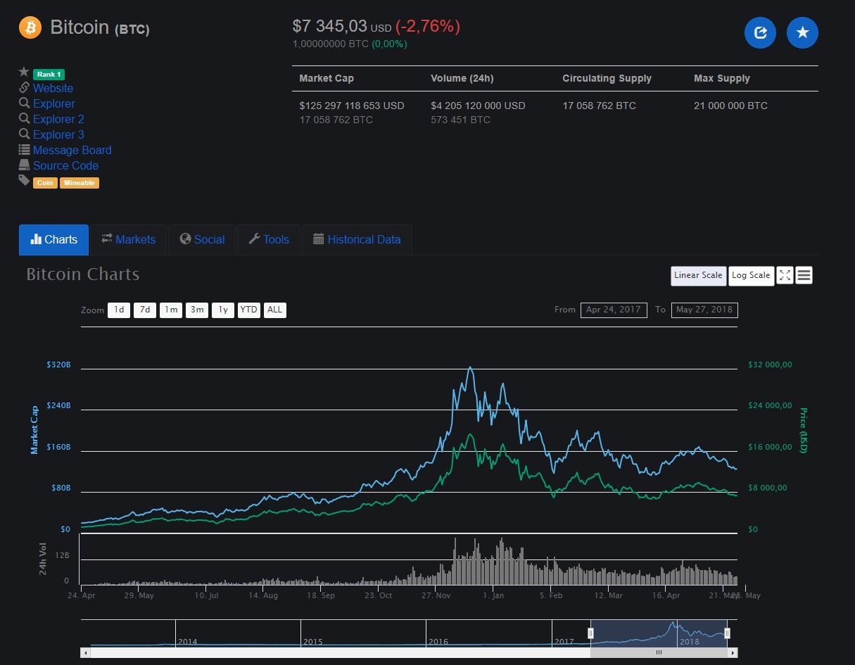
Task: Click the orange Bitcoin logo icon
Action: tap(30, 27)
